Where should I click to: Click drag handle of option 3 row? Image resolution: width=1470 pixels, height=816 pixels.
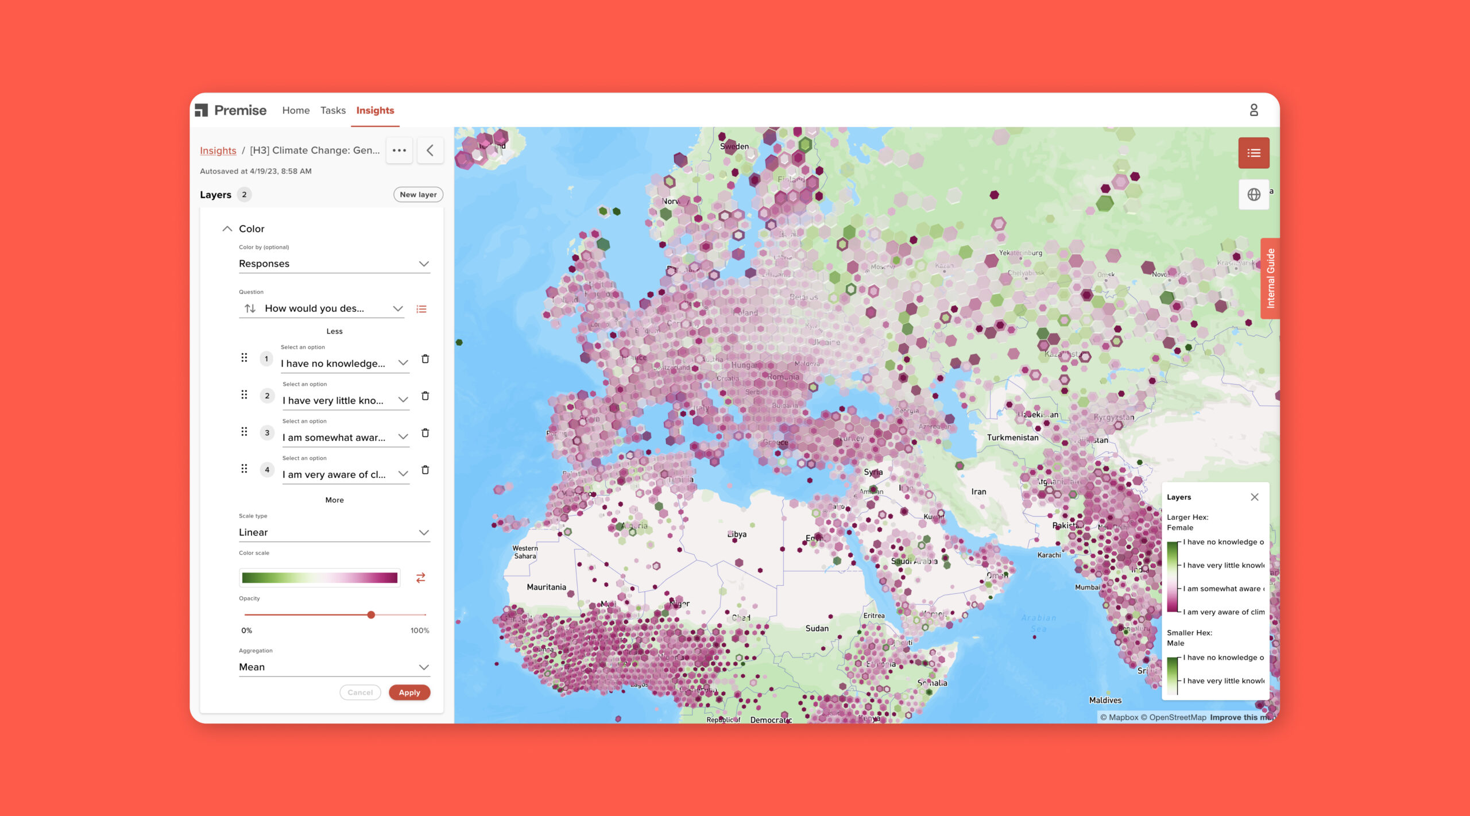[x=244, y=431]
